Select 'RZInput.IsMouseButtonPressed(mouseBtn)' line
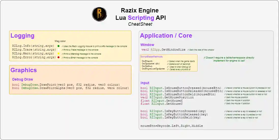 pos(181,88)
